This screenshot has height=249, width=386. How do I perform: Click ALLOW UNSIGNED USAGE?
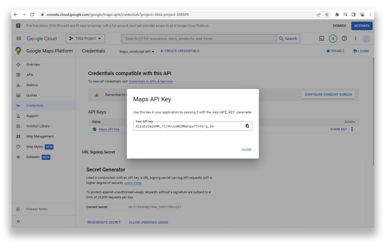[149, 223]
